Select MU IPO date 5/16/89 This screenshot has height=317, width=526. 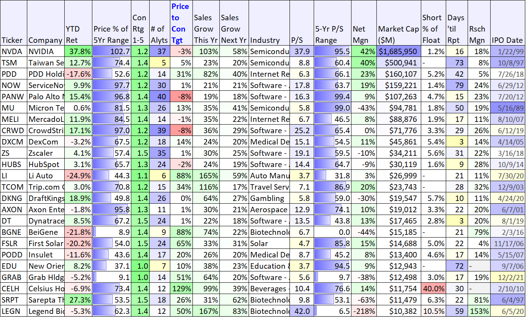click(x=508, y=108)
